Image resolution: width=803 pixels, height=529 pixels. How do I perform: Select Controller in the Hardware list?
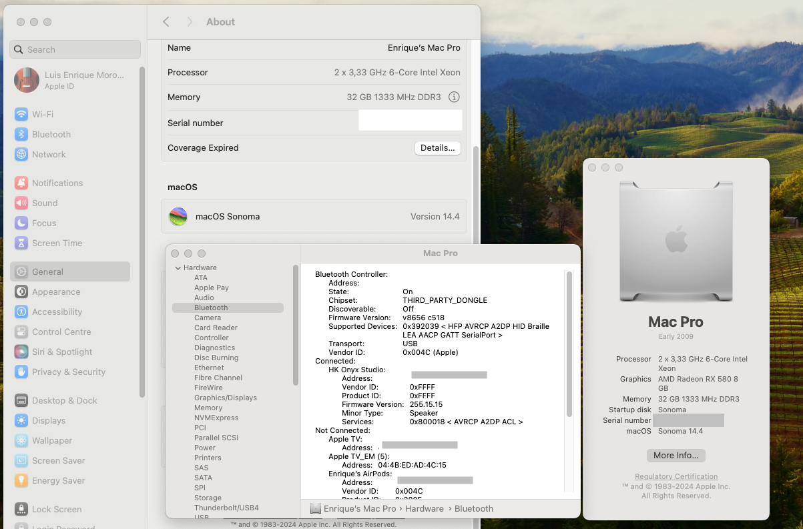(212, 338)
